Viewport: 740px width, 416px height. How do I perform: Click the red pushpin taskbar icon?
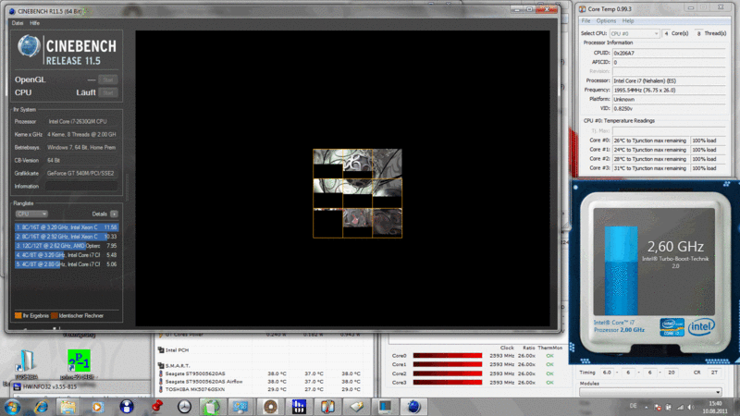(156, 407)
